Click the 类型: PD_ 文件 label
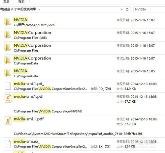The image size is (165, 153). pos(101,89)
